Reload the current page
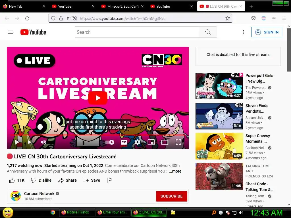291x218 pixels. 27,18
